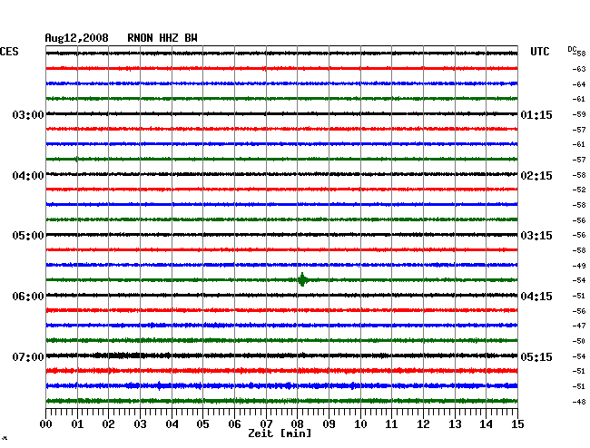Image resolution: width=590 pixels, height=448 pixels.
Task: Click DC offset value -52
Action: pyautogui.click(x=579, y=190)
